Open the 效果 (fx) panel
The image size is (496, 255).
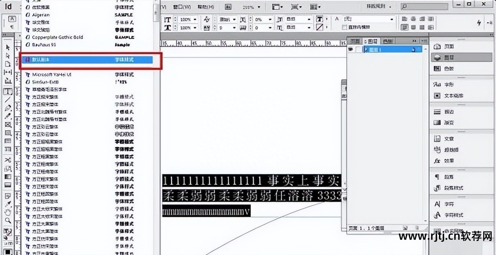437,161
